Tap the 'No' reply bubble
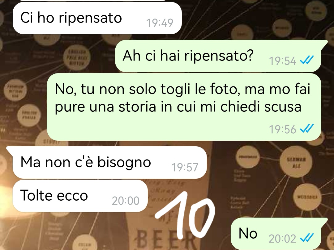334x250 pixels. click(x=279, y=234)
